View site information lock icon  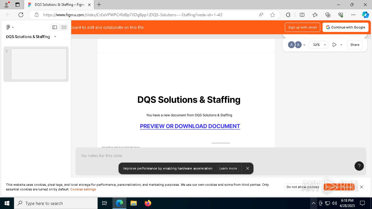point(36,15)
